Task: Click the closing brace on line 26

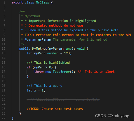Action: 20,114
